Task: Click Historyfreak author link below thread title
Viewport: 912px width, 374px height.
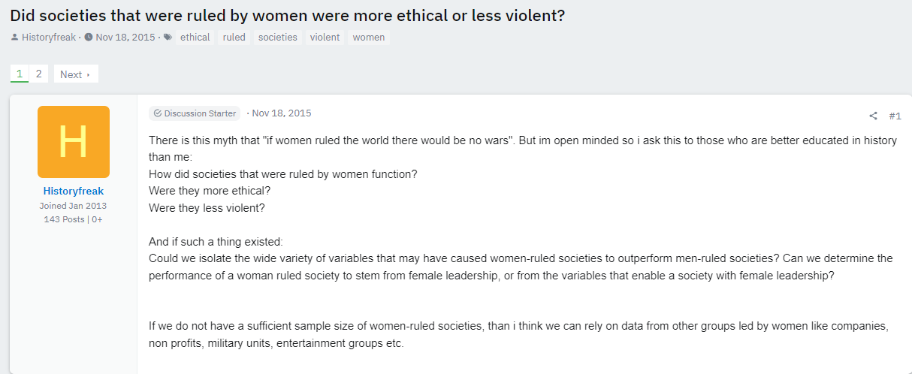Action: click(x=49, y=37)
